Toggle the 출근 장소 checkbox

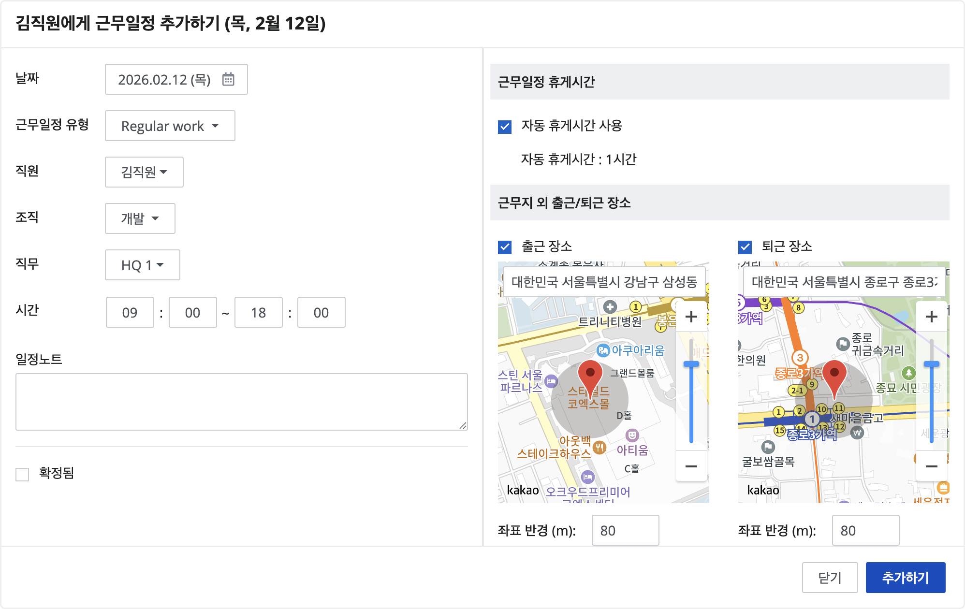(505, 247)
